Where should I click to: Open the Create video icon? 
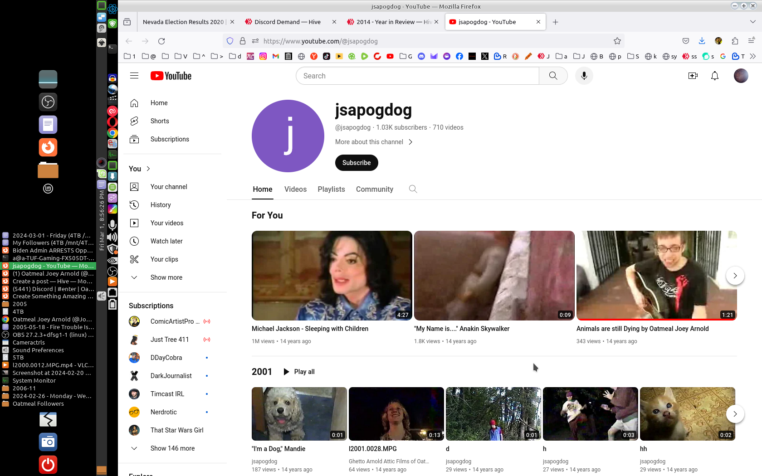coord(693,76)
